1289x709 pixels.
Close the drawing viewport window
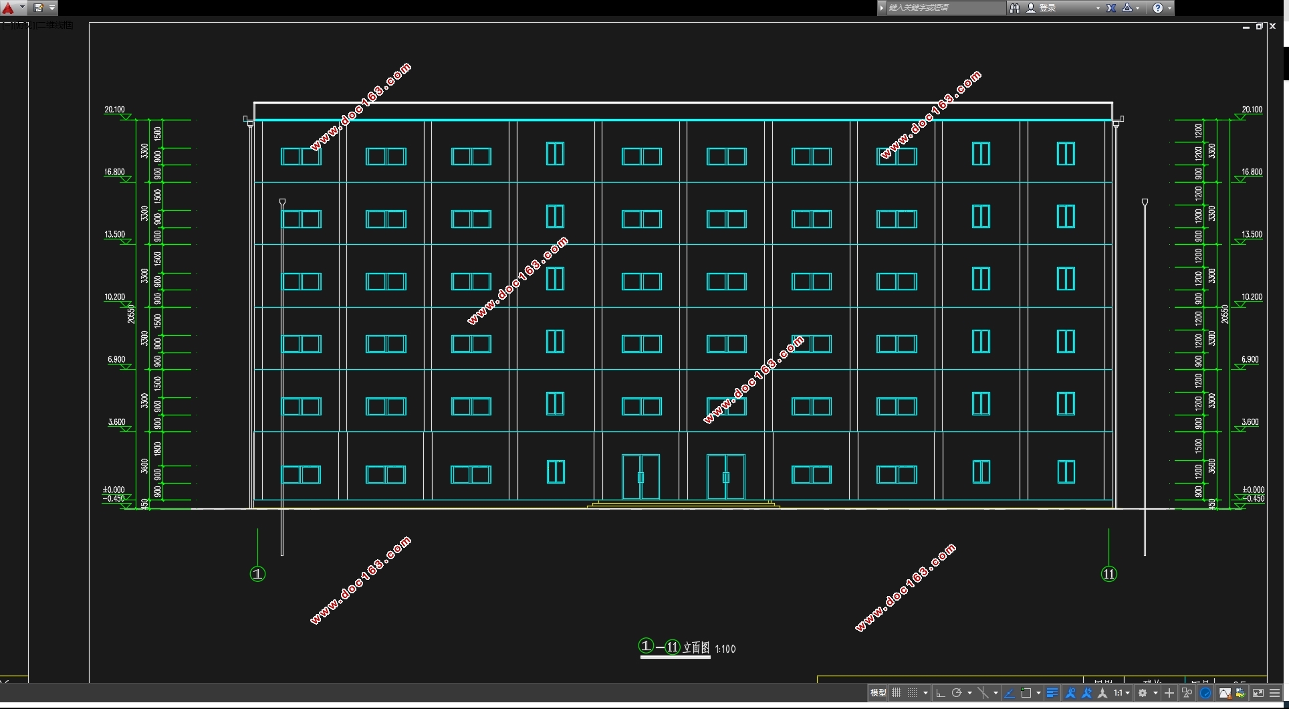coord(1273,27)
